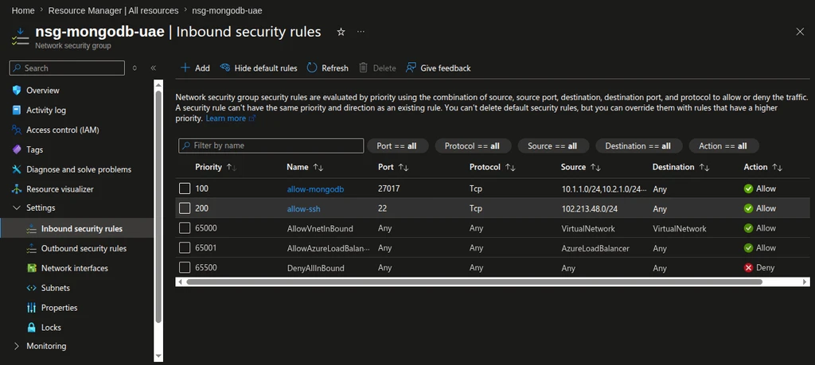The height and width of the screenshot is (365, 815).
Task: Click the Access control (IAM) people icon
Action: tap(17, 130)
